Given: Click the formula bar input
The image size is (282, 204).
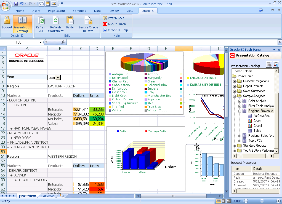Looking at the screenshot, I should click(172, 42).
